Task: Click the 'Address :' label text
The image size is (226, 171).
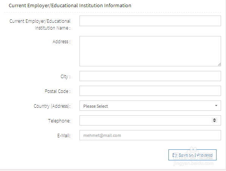Action: [x=61, y=42]
